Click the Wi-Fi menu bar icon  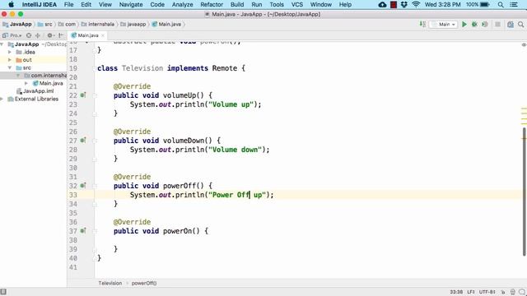tap(416, 4)
